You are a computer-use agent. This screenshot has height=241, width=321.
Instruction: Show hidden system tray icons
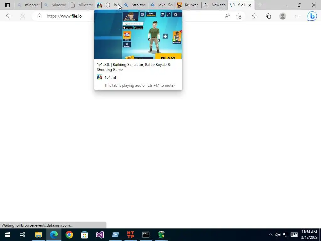coord(271,235)
